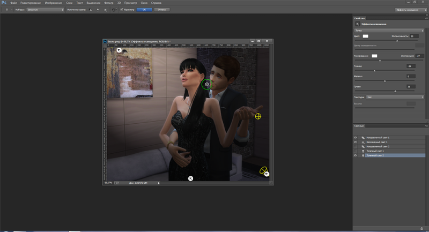Open the Выделение menu
The image size is (429, 232).
pyautogui.click(x=93, y=3)
